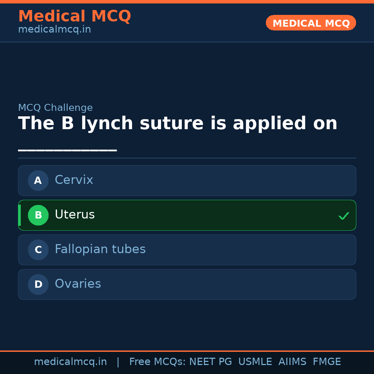The height and width of the screenshot is (374, 374).
Task: Click the MCQ Challenge label
Action: coord(55,107)
